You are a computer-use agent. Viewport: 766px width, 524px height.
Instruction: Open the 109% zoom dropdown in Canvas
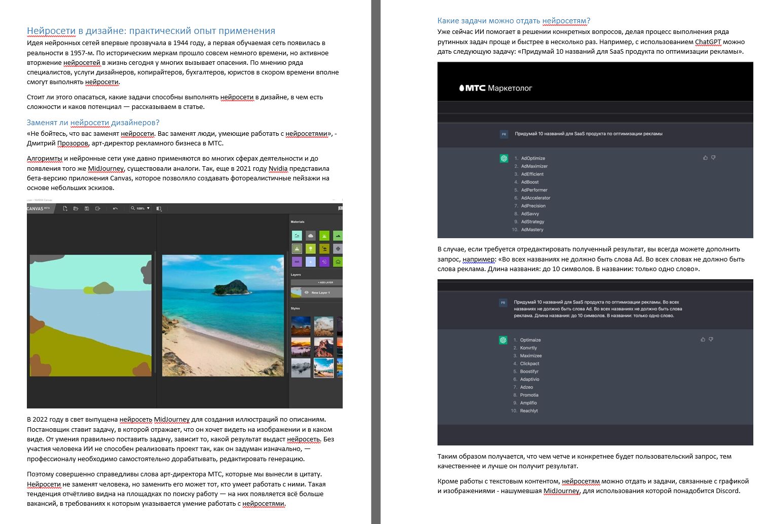(140, 208)
